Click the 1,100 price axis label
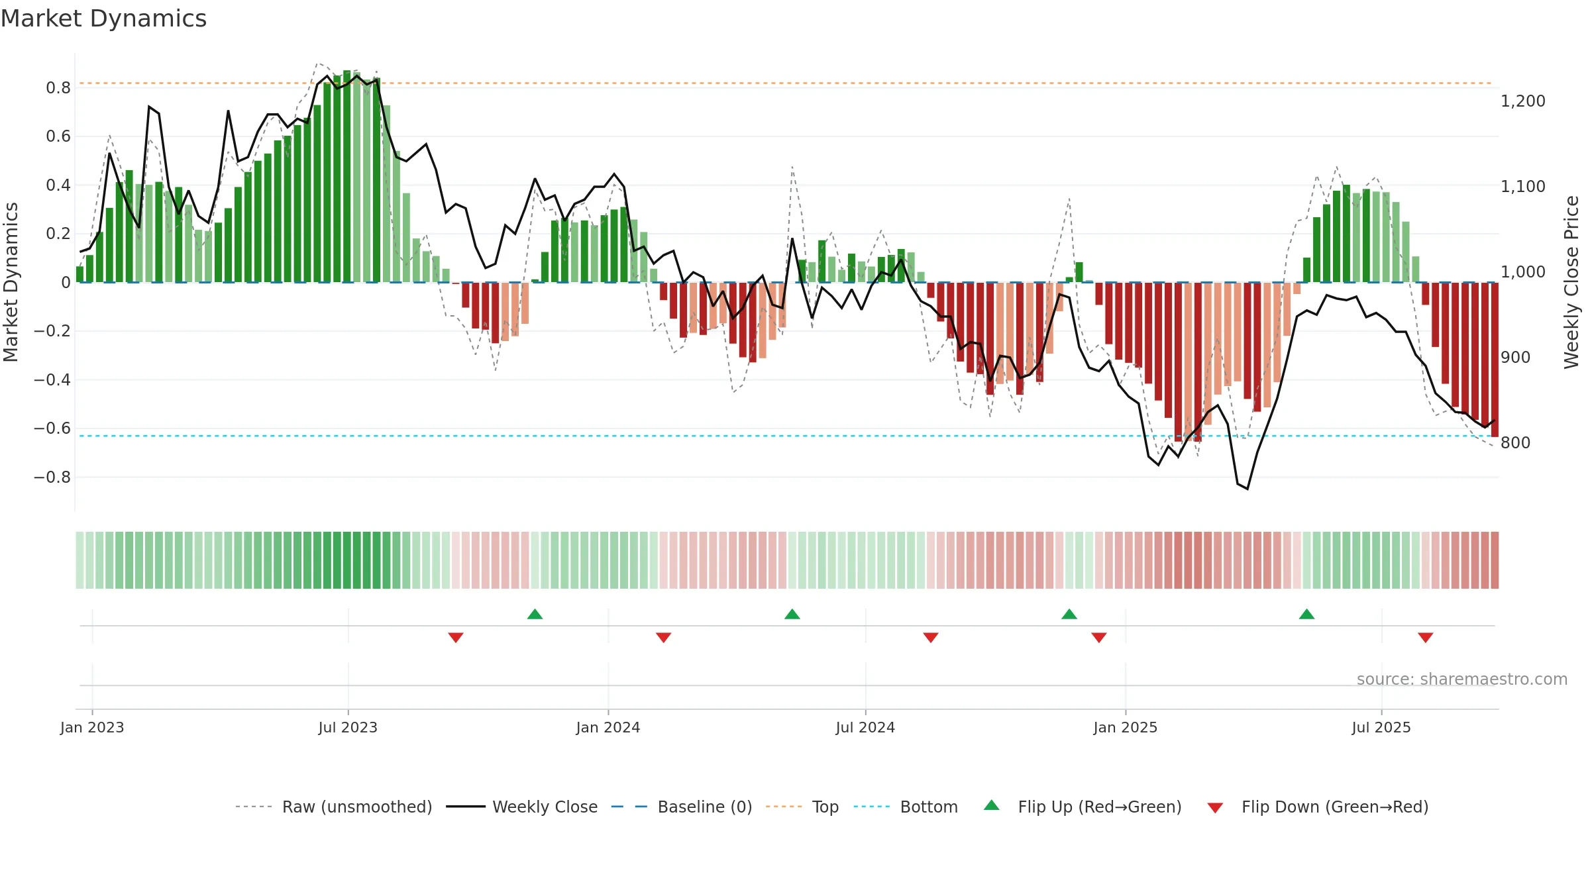Image resolution: width=1590 pixels, height=894 pixels. point(1523,187)
